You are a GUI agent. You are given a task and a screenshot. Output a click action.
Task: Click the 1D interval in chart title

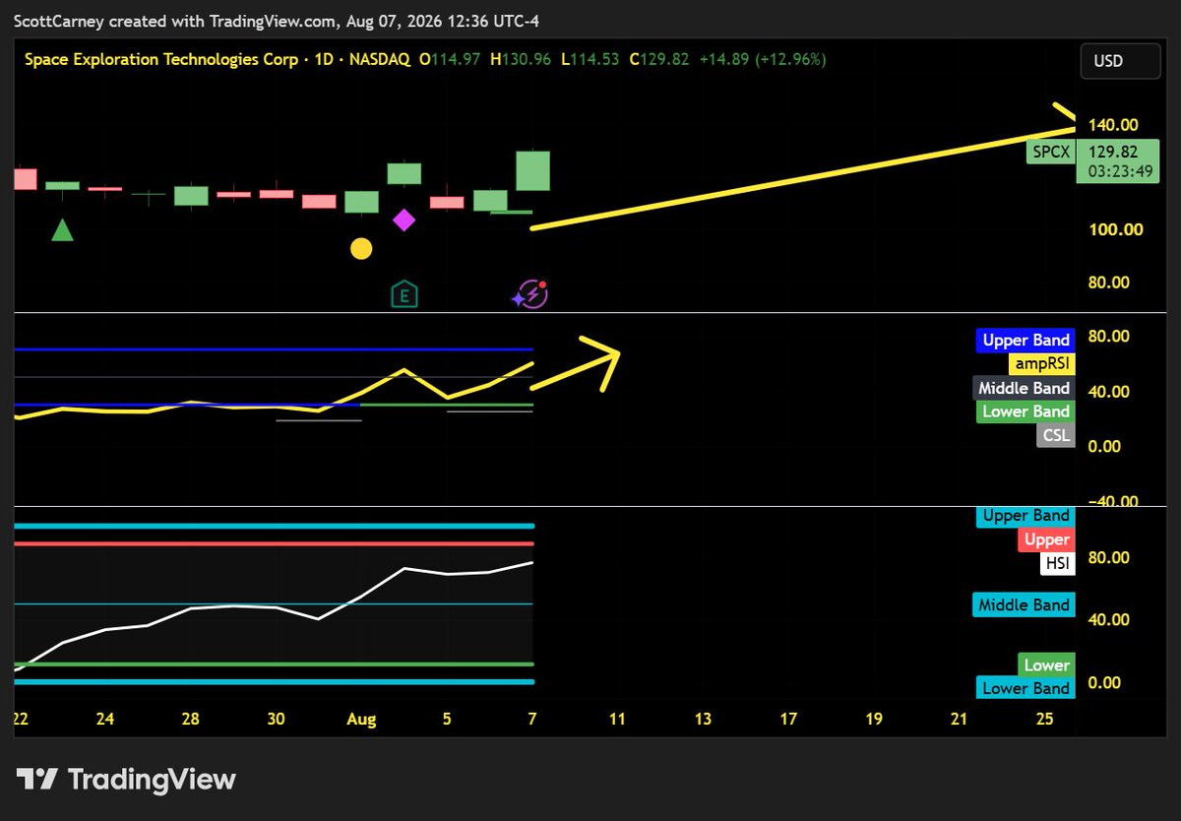click(323, 59)
